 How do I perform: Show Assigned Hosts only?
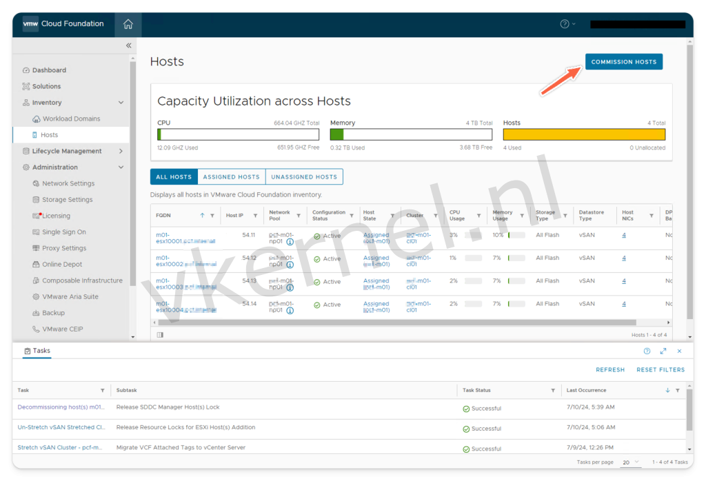pos(231,177)
